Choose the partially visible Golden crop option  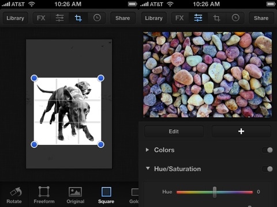(x=134, y=195)
